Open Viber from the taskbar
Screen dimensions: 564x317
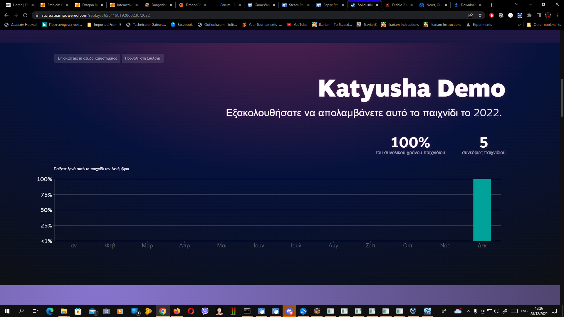(205, 311)
